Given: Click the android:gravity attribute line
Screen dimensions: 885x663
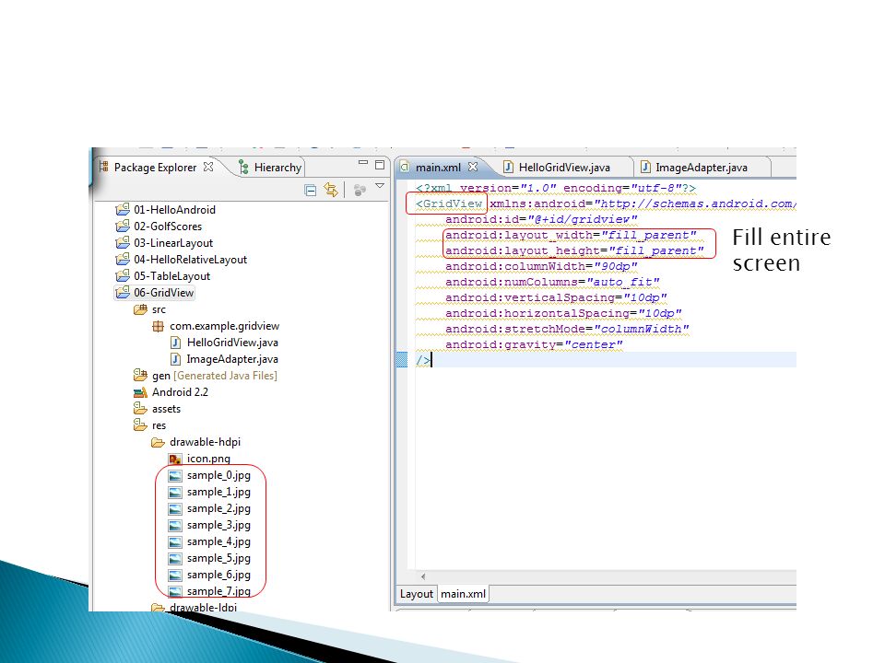Looking at the screenshot, I should pyautogui.click(x=534, y=344).
